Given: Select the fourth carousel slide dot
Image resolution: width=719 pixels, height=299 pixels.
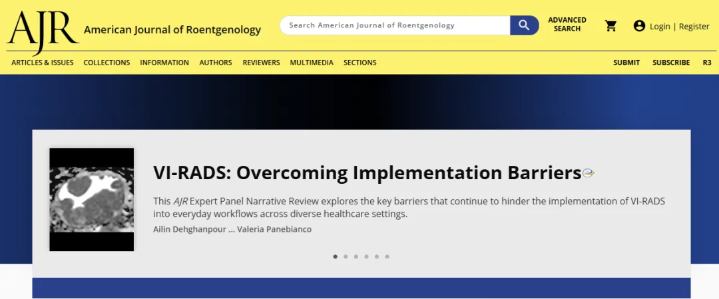Looking at the screenshot, I should [366, 257].
